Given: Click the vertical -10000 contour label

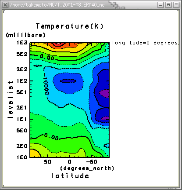Looking at the screenshot, I should click(46, 84).
